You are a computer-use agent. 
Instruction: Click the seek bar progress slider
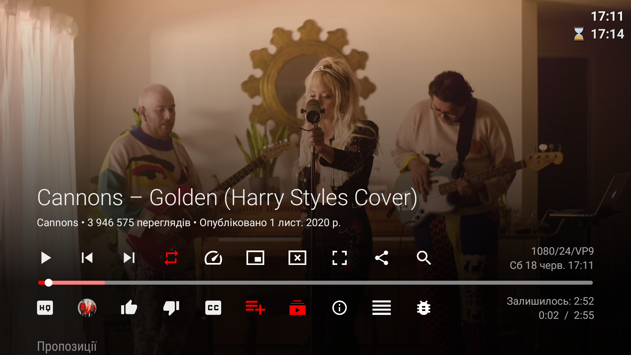(x=49, y=282)
